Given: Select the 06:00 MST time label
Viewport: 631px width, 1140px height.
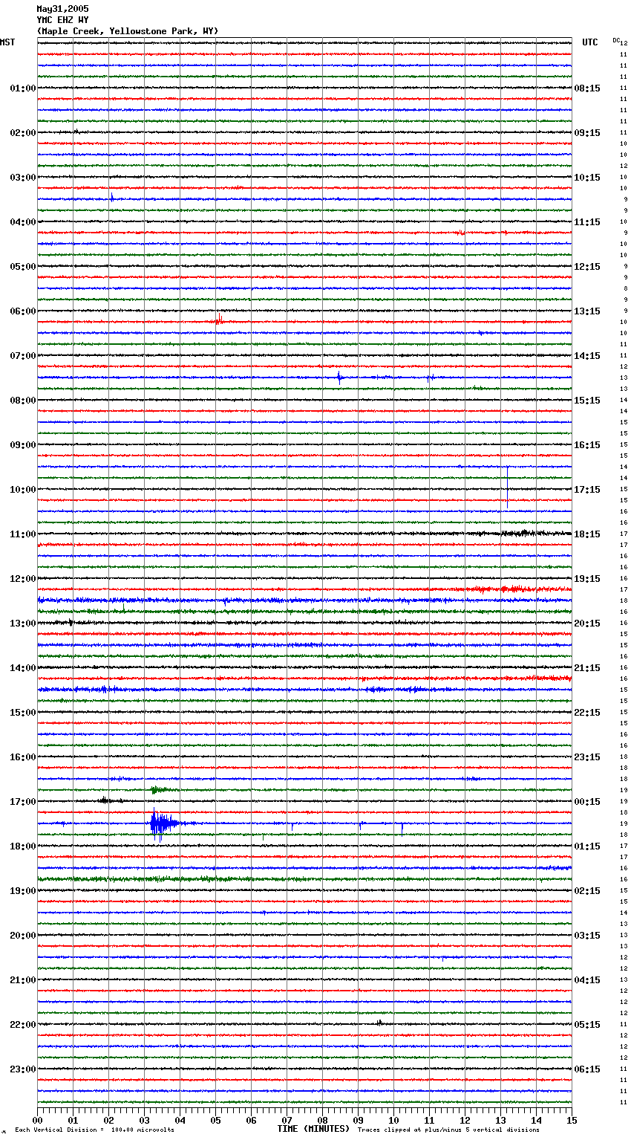Looking at the screenshot, I should (23, 311).
